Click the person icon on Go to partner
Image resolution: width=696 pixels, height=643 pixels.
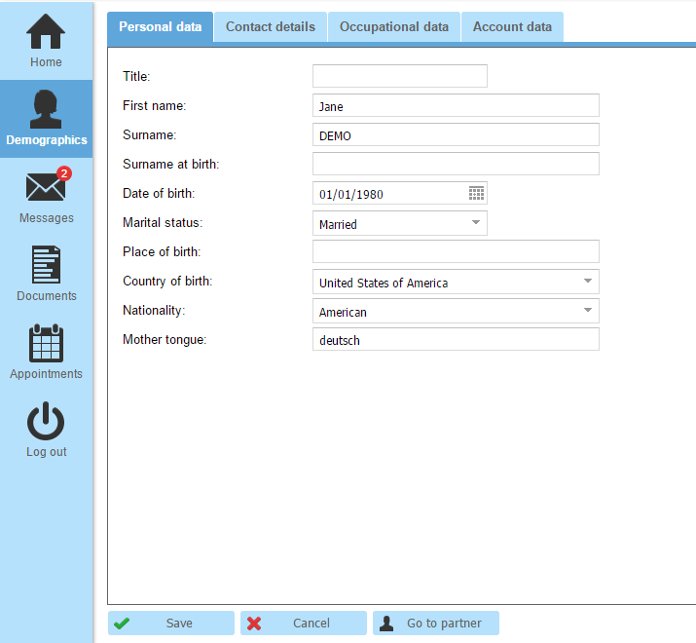386,624
